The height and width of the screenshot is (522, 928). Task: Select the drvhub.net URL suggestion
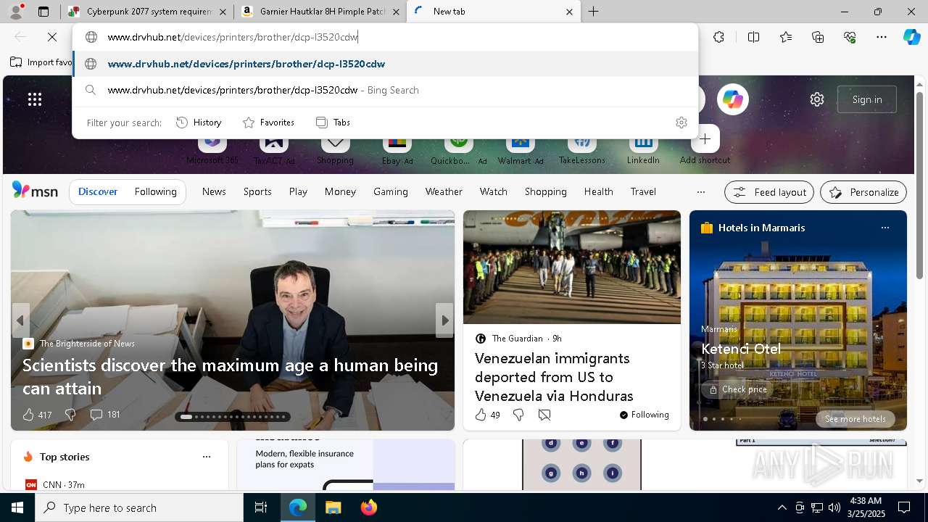(385, 64)
